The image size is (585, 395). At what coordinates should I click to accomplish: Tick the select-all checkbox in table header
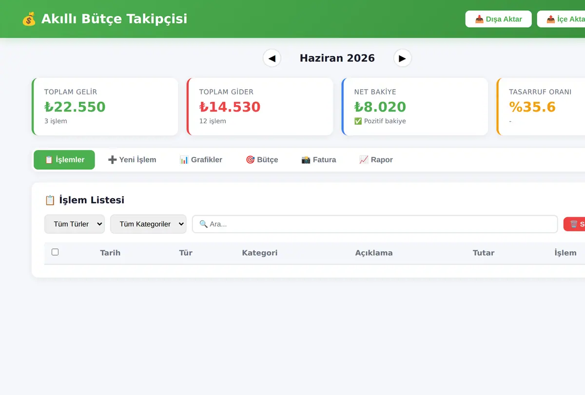click(x=55, y=252)
